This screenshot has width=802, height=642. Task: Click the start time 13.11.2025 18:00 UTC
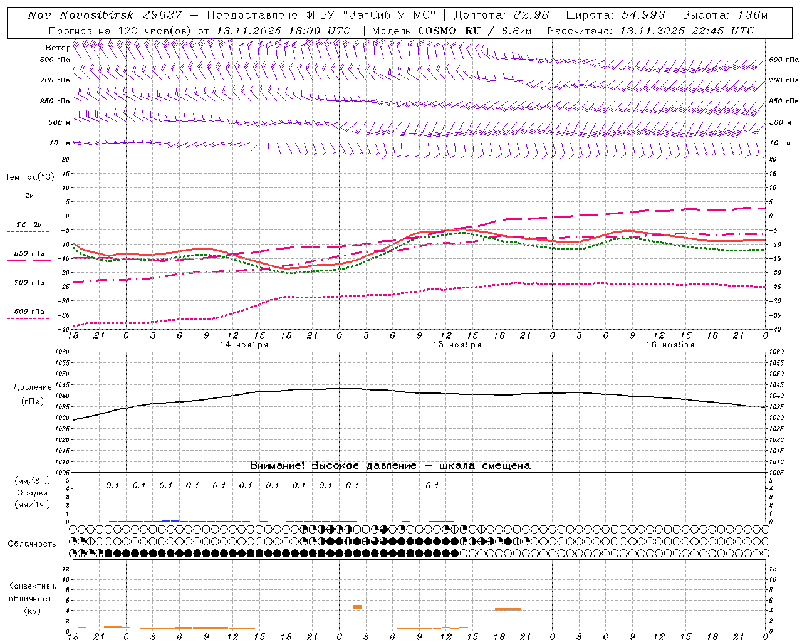284,31
